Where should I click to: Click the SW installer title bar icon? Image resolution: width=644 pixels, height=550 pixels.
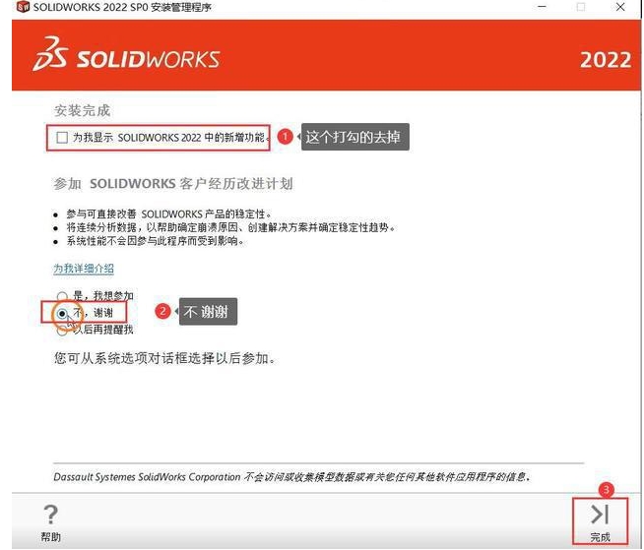24,7
